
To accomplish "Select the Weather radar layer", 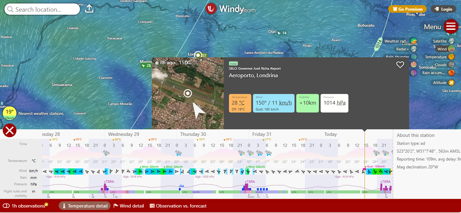I will [414, 41].
